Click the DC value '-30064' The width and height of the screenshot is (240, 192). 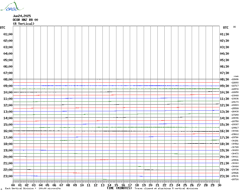point(235,166)
